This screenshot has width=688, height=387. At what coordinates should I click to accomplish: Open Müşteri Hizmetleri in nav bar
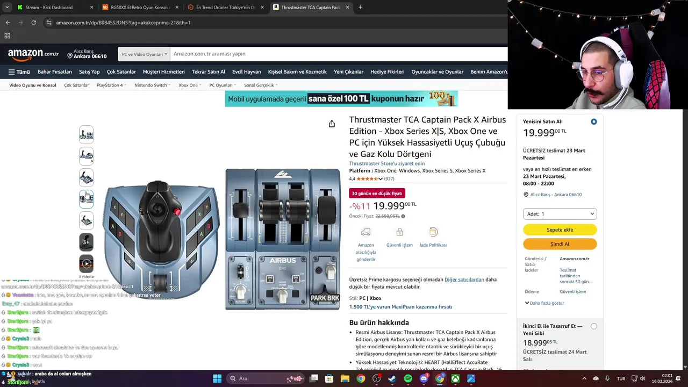click(x=164, y=72)
